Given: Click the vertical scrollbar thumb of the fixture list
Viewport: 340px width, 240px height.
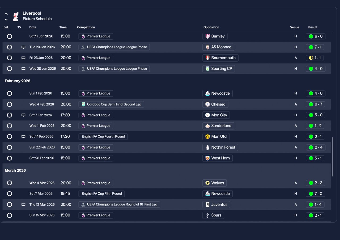Looking at the screenshot, I should coord(332,157).
